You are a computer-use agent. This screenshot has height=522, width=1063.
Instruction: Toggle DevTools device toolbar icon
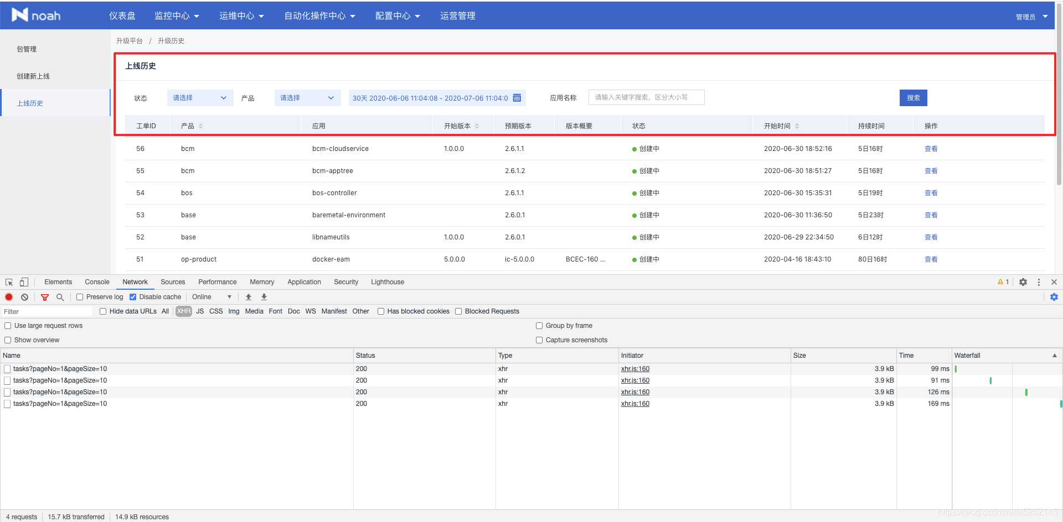(24, 282)
